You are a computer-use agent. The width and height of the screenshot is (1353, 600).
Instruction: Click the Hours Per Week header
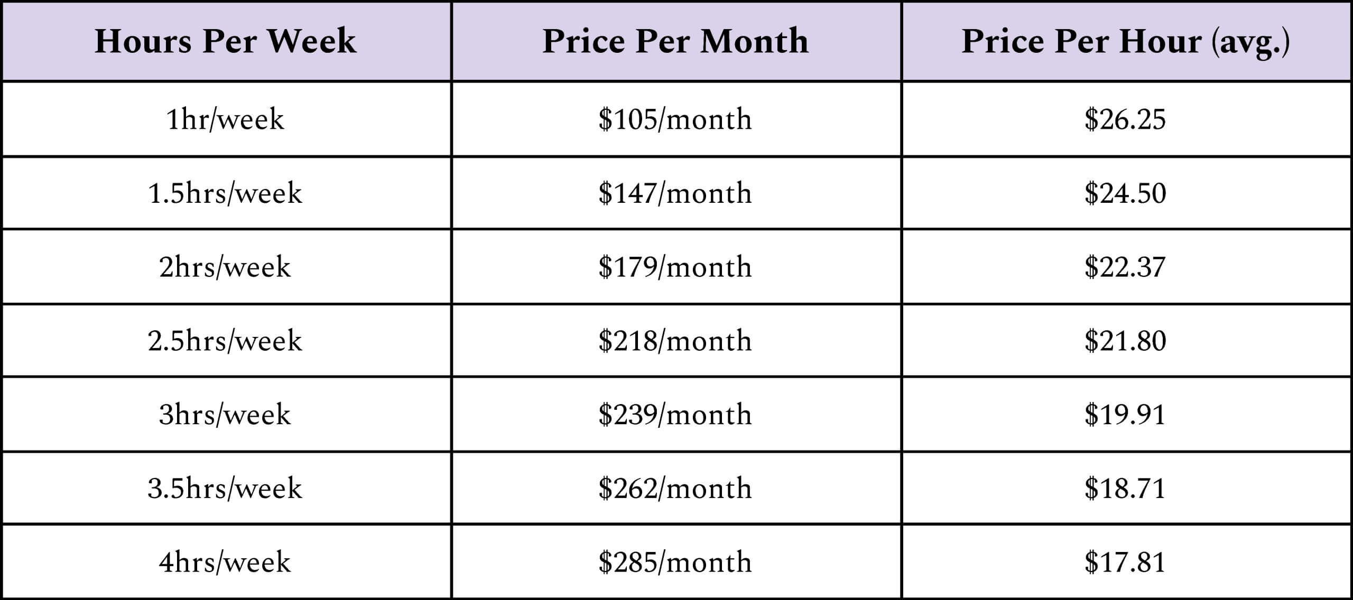pyautogui.click(x=226, y=41)
